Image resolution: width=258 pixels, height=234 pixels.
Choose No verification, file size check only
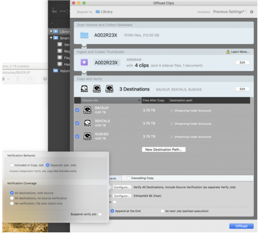[12, 203]
